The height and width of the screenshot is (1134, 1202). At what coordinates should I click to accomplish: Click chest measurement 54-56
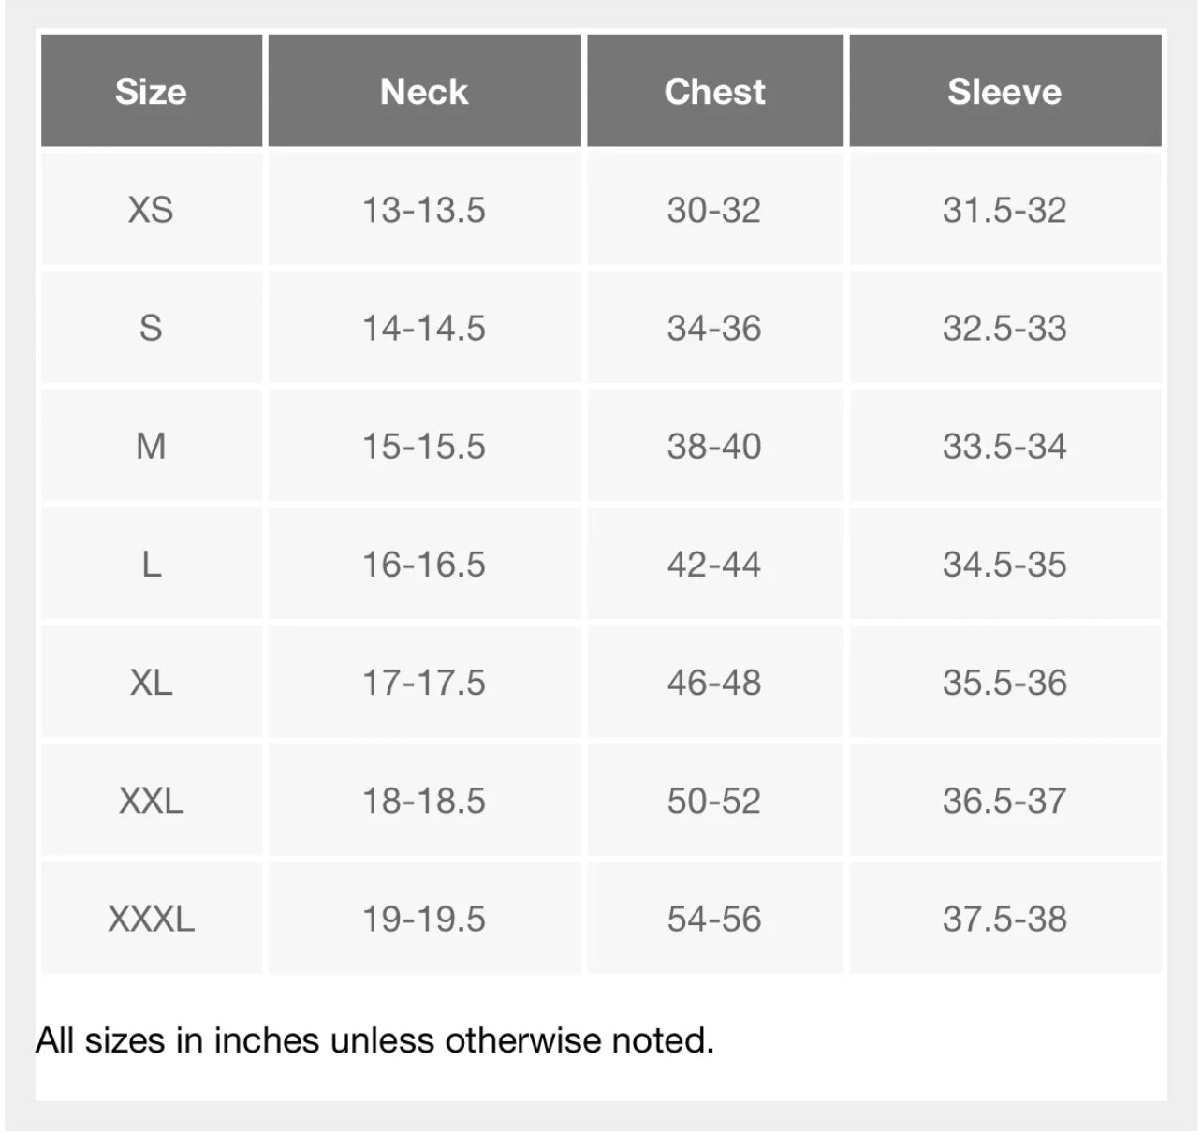click(714, 919)
